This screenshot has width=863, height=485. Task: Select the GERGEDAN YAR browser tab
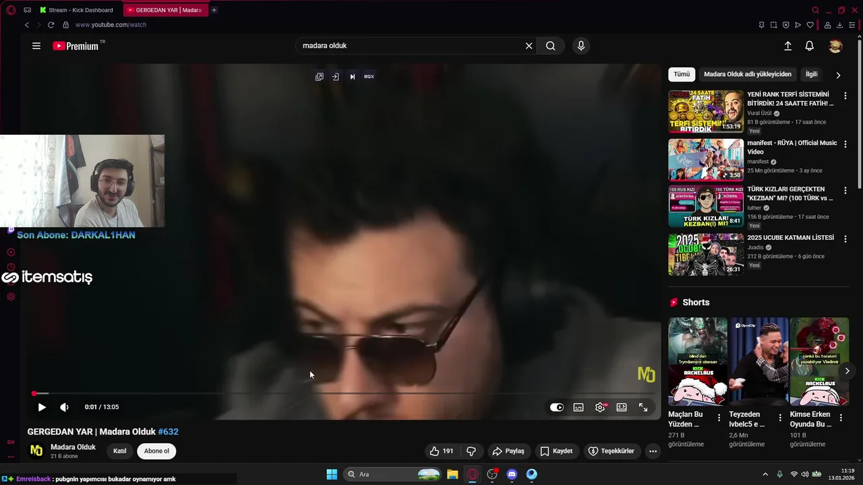click(166, 10)
